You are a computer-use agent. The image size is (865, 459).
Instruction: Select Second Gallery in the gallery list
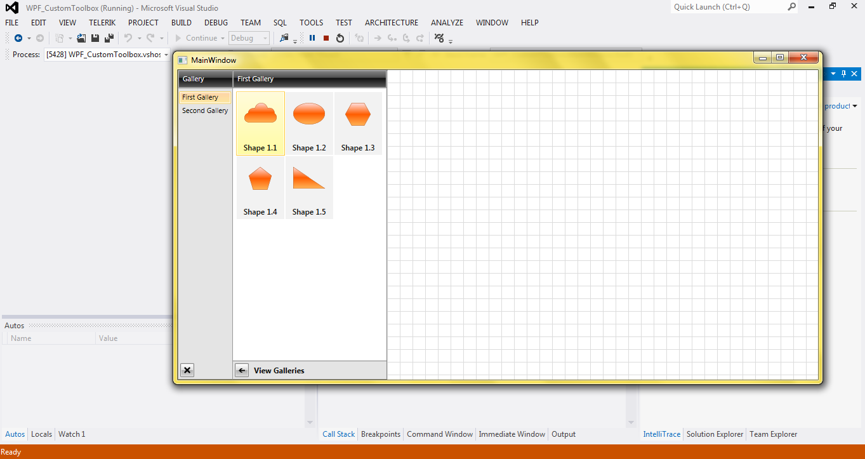(204, 110)
